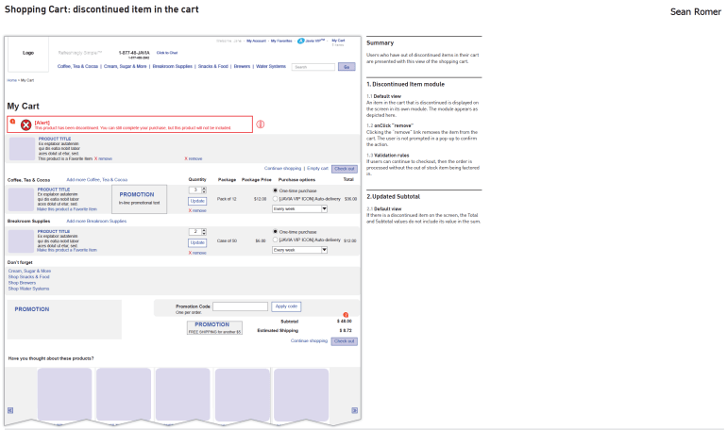This screenshot has height=430, width=727.
Task: Open Water Systems navigation category
Action: (x=270, y=66)
